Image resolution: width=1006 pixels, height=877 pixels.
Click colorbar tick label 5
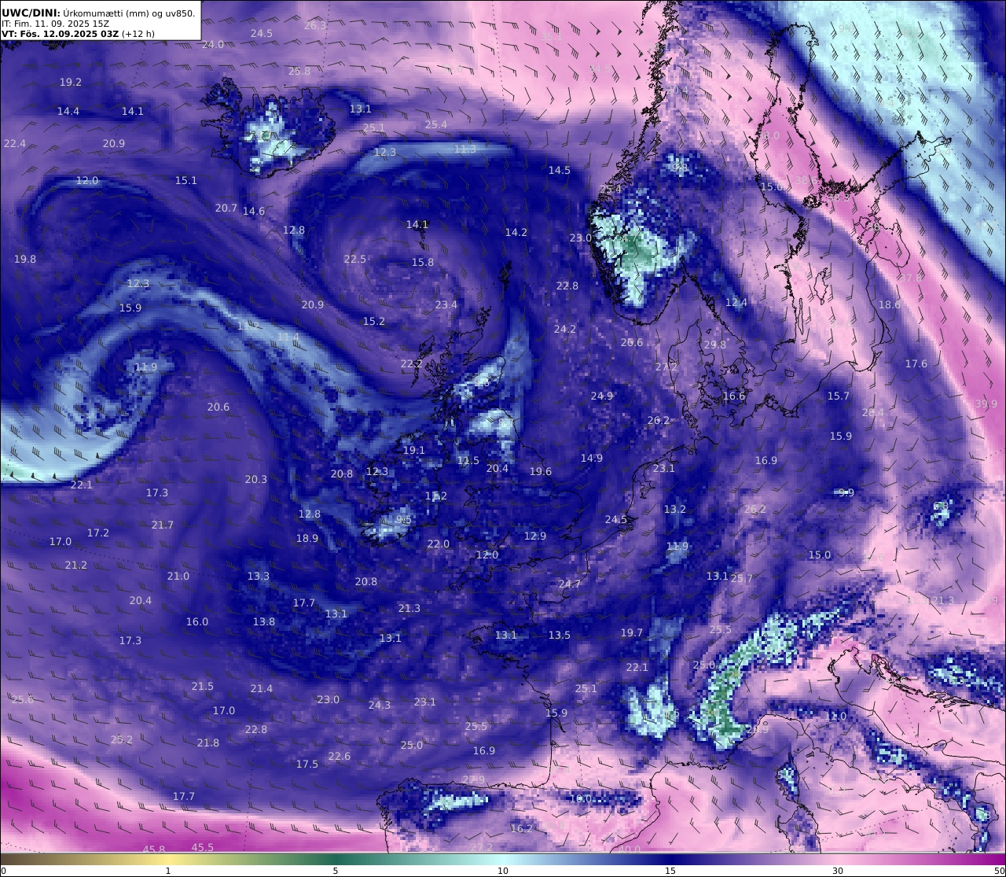point(336,871)
